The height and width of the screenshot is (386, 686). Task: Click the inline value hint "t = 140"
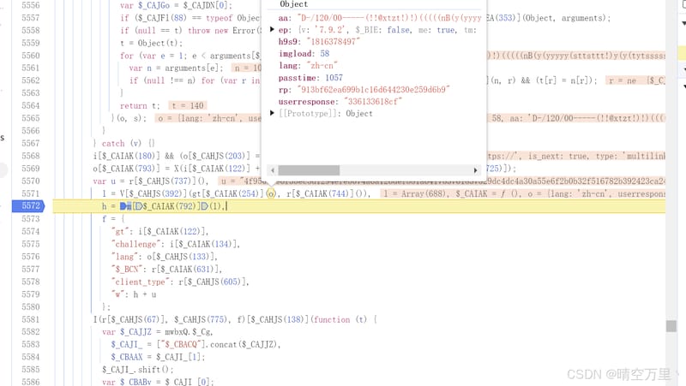click(188, 105)
